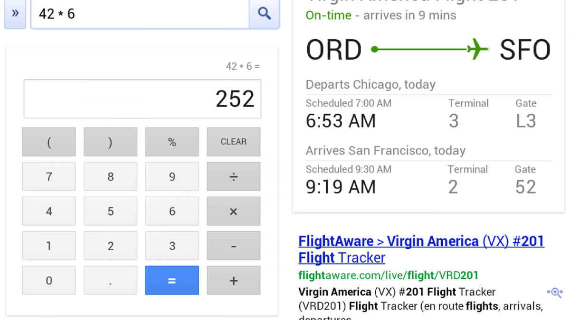Click the flightaware.com green URL
570x320 pixels.
(388, 275)
